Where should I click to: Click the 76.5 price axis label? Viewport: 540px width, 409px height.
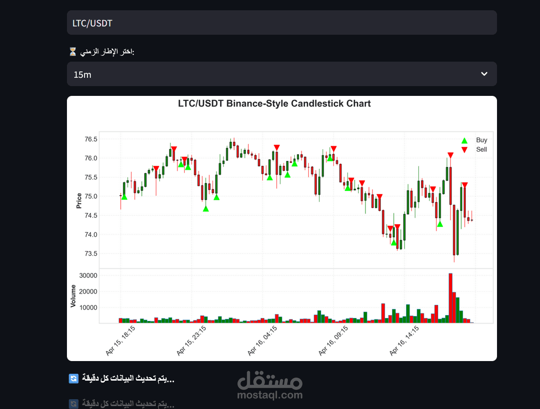coord(91,139)
